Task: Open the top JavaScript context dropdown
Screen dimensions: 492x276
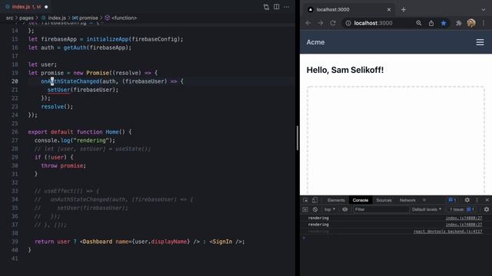Action: [330, 209]
